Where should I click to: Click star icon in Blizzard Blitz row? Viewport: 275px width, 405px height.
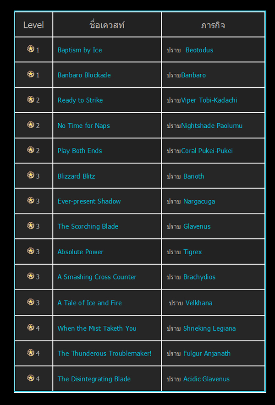pos(31,175)
